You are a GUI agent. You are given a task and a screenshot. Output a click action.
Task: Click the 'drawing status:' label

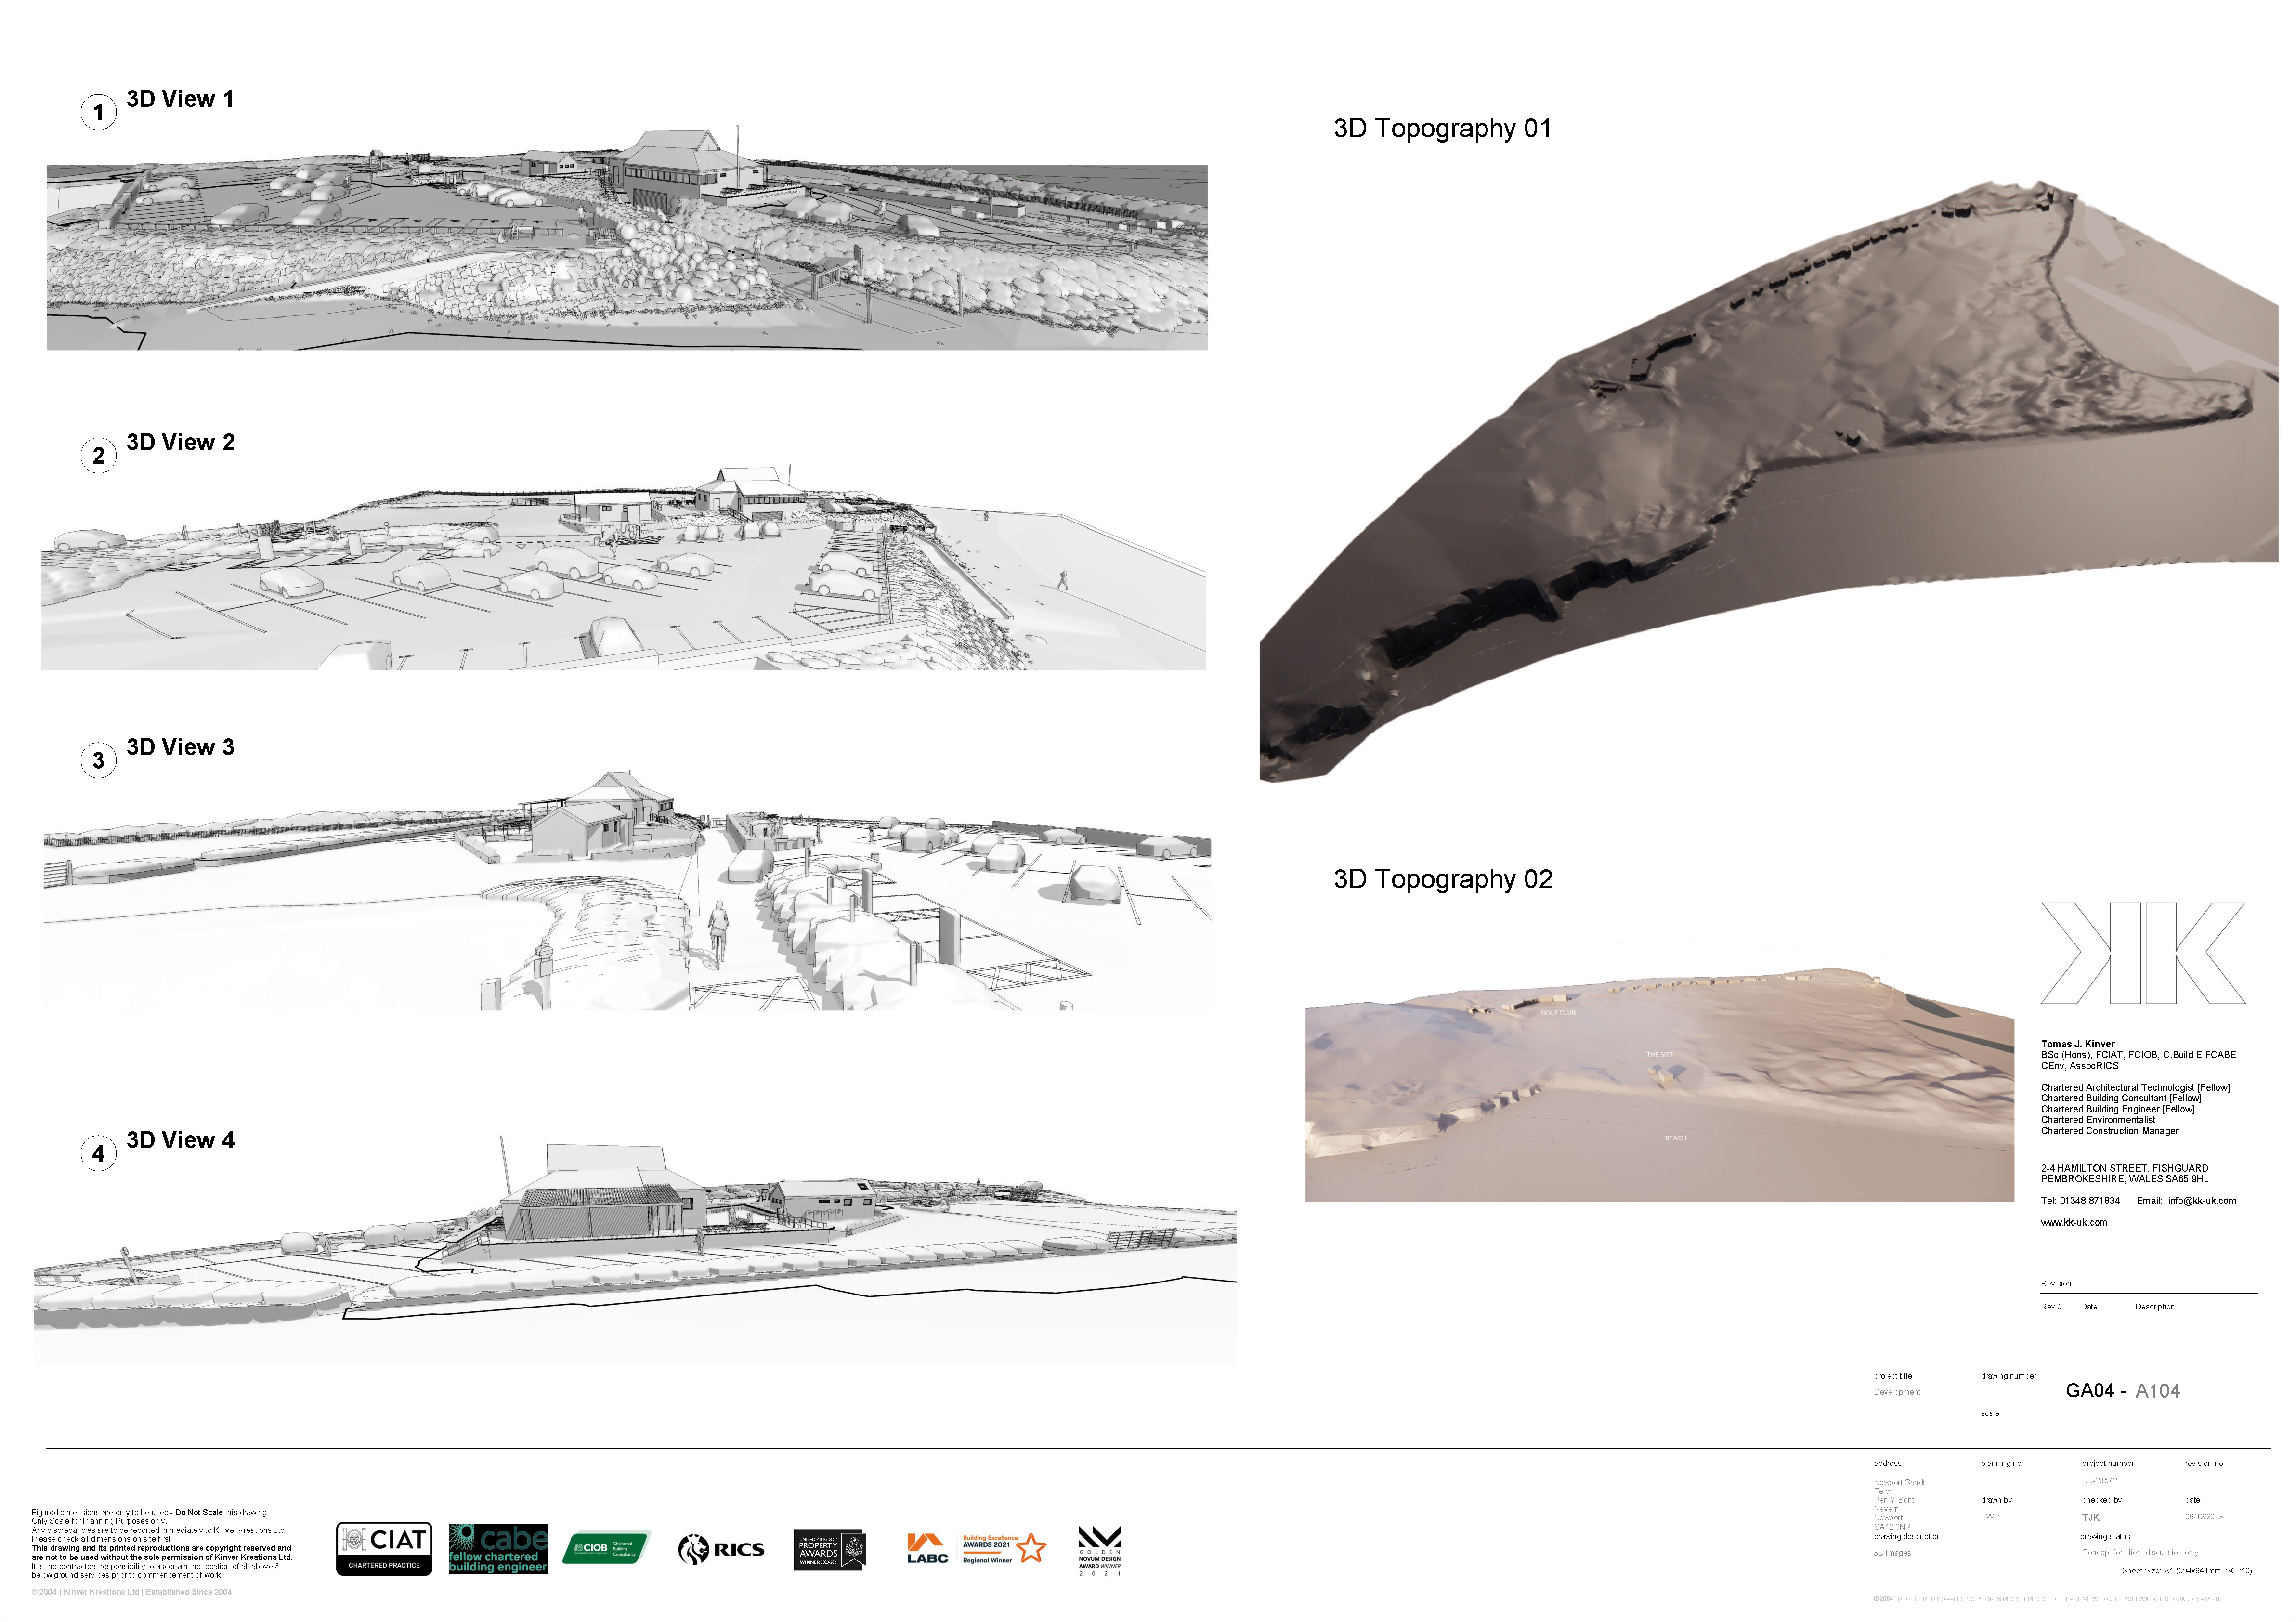pyautogui.click(x=2106, y=1537)
